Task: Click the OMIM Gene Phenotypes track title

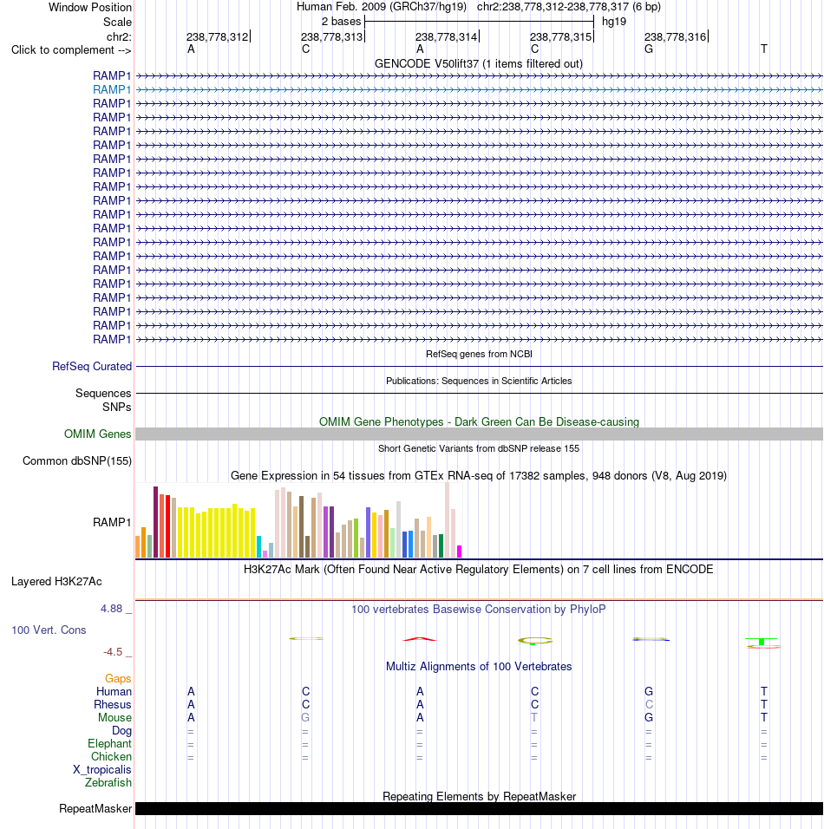Action: [479, 422]
